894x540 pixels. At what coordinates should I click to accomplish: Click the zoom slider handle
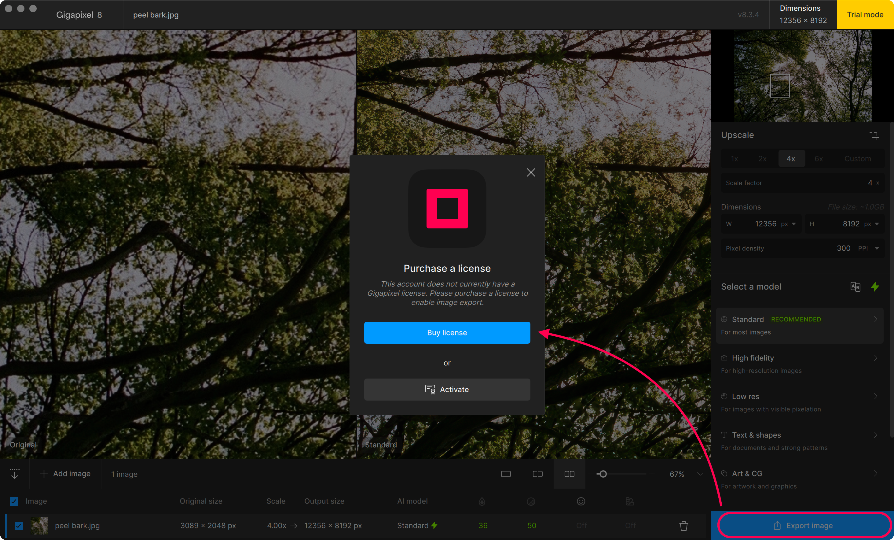[x=603, y=474]
